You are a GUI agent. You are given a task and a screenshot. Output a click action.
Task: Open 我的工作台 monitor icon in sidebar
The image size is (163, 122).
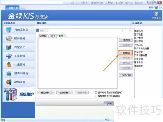point(9,30)
